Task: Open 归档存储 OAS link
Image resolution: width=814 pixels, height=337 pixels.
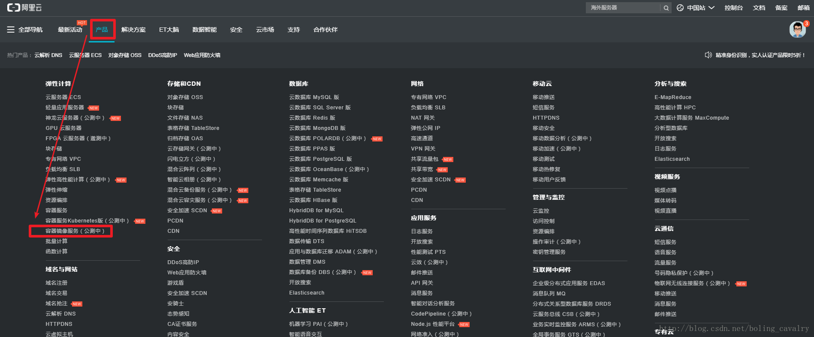Action: [x=185, y=138]
